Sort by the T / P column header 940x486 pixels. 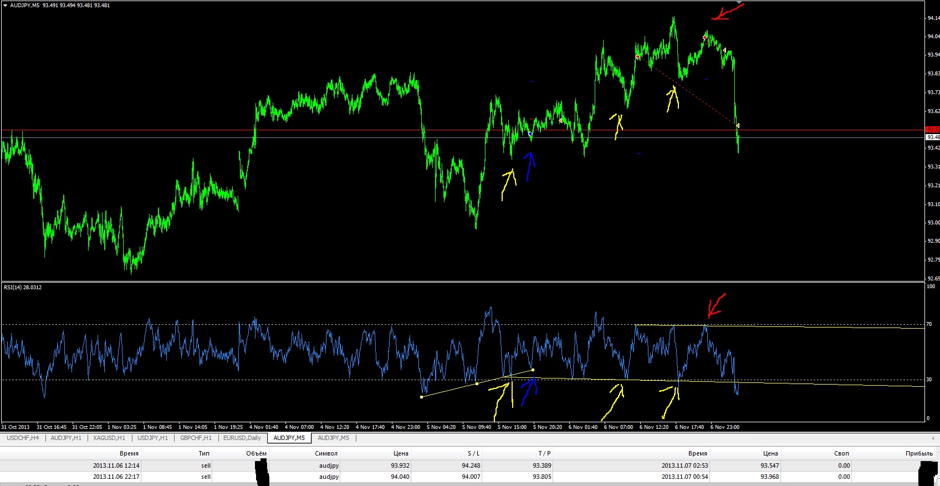544,453
